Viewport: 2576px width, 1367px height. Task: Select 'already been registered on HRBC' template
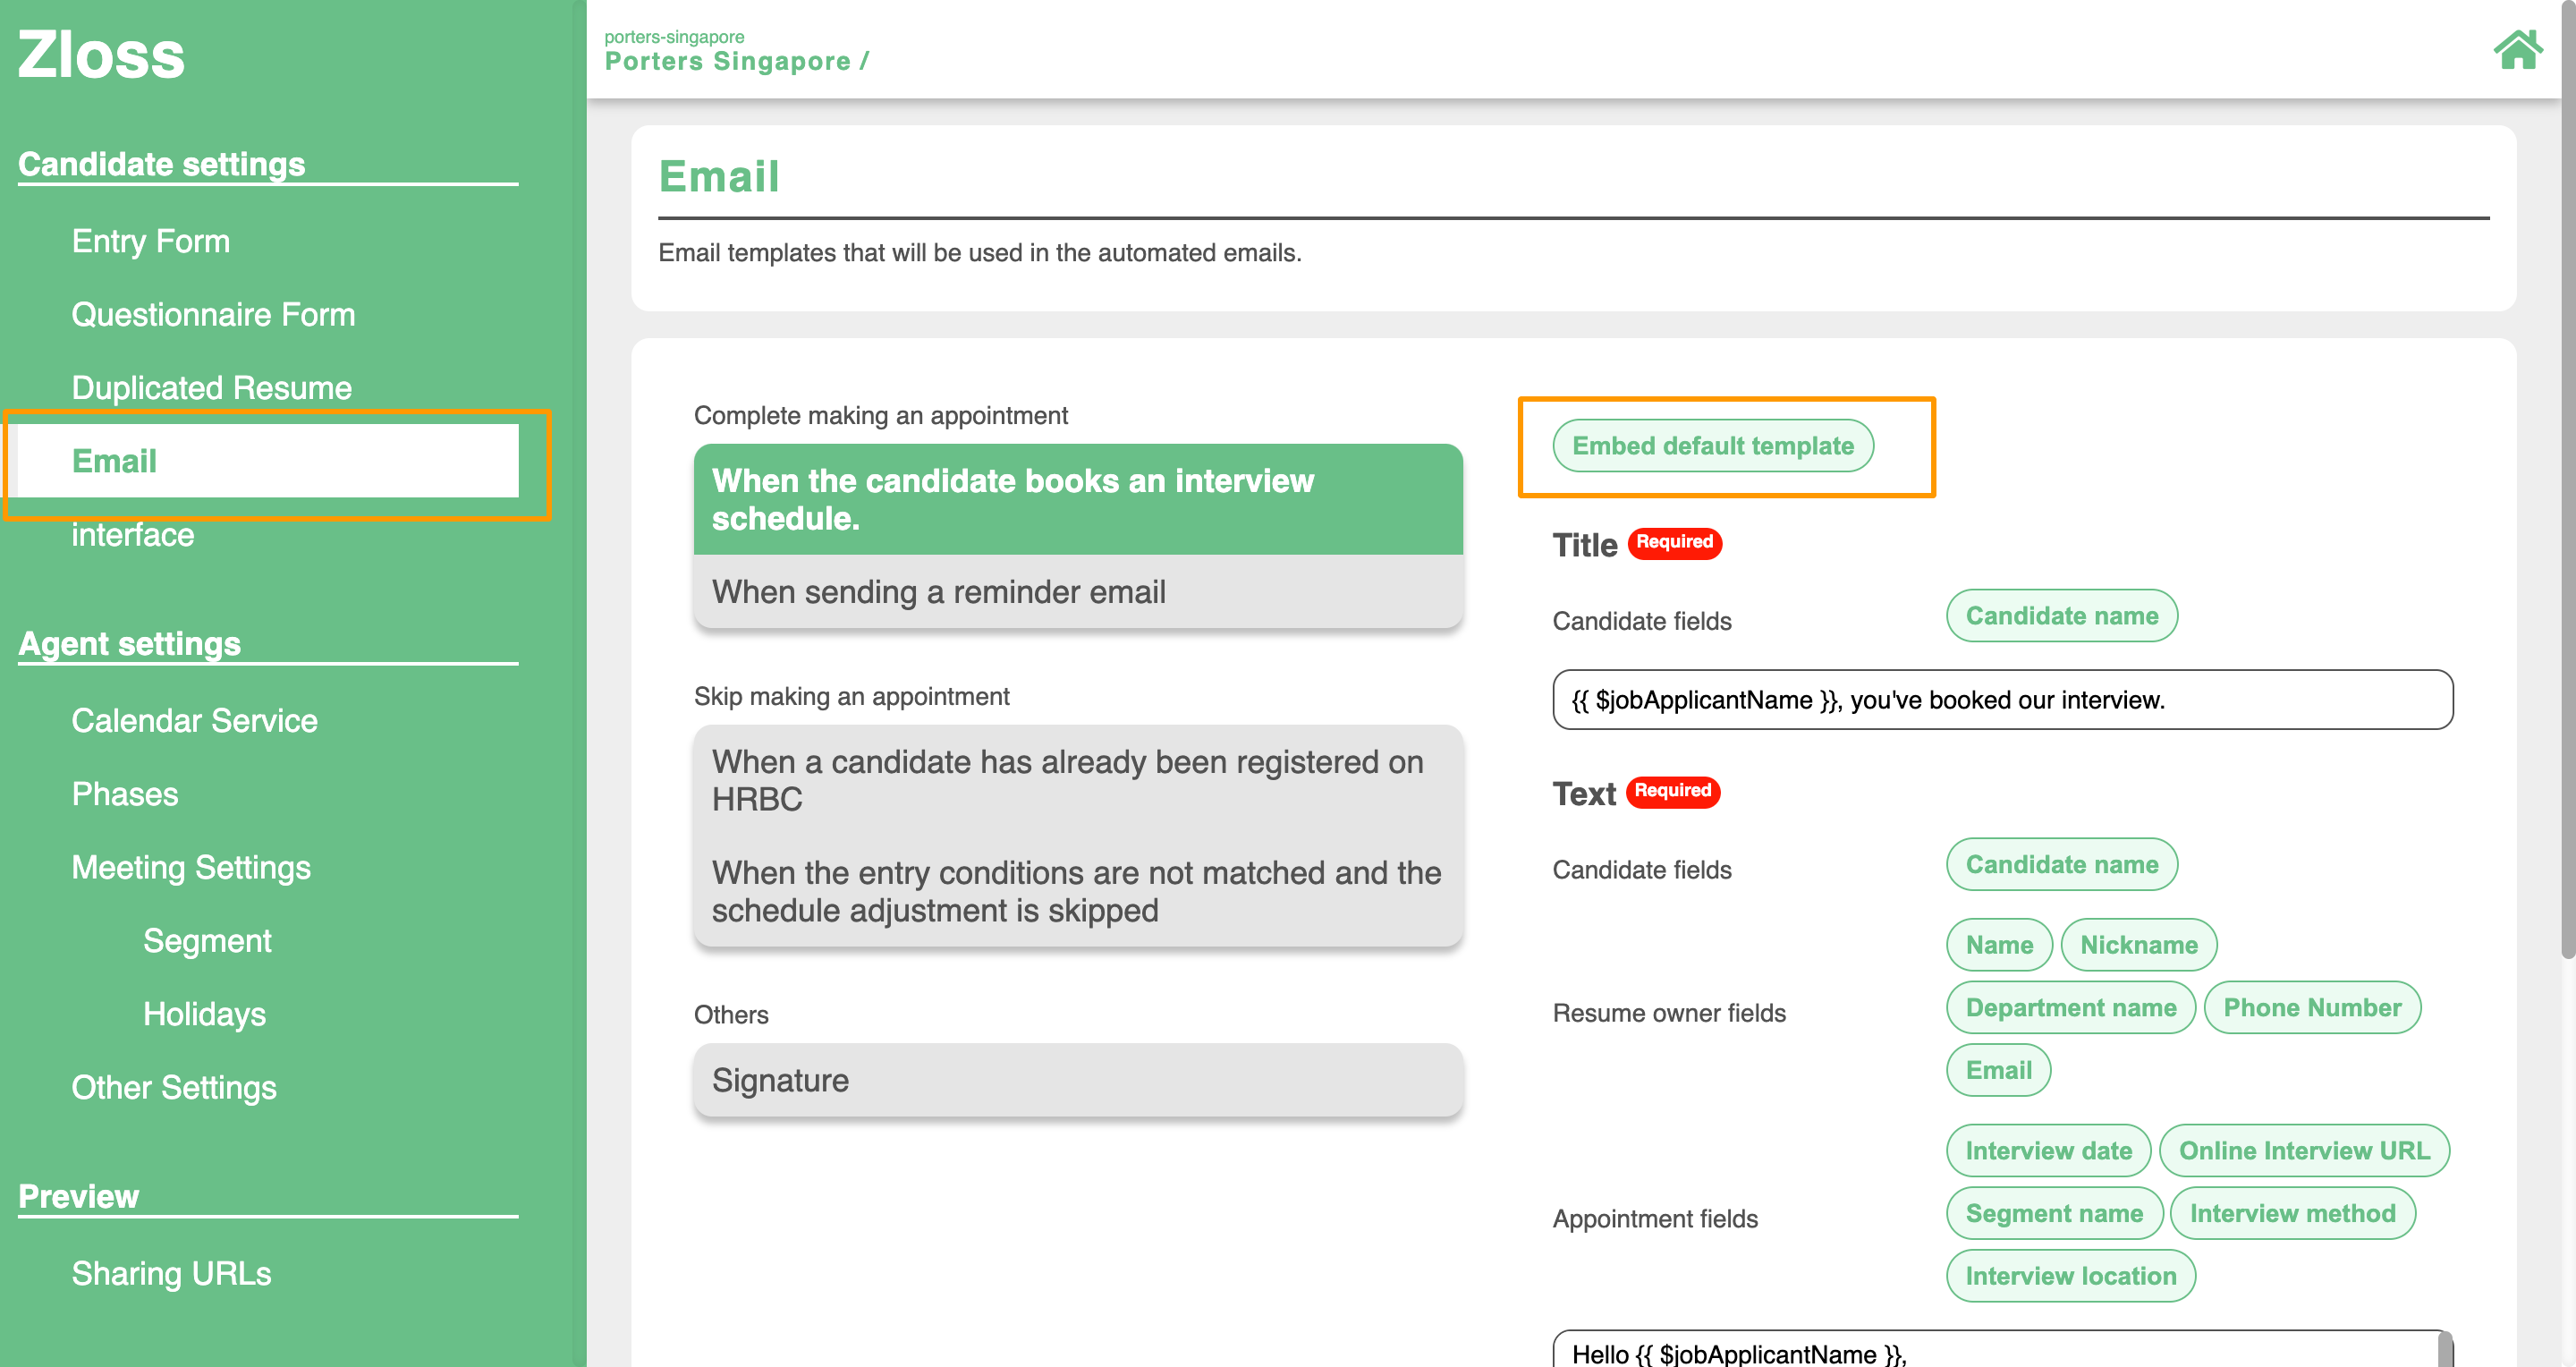pos(1078,780)
